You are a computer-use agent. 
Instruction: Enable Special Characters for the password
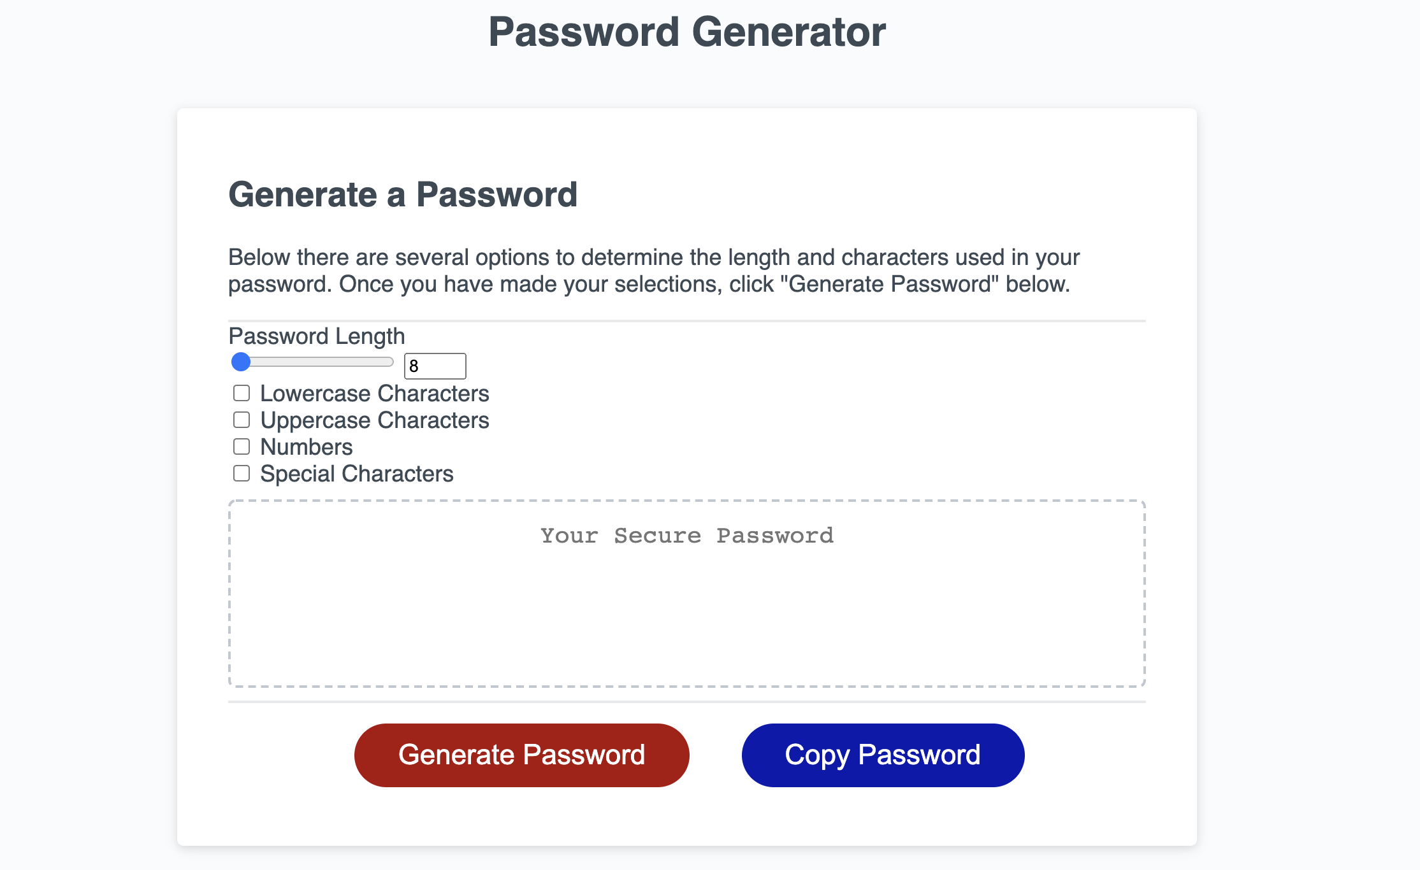click(x=241, y=473)
